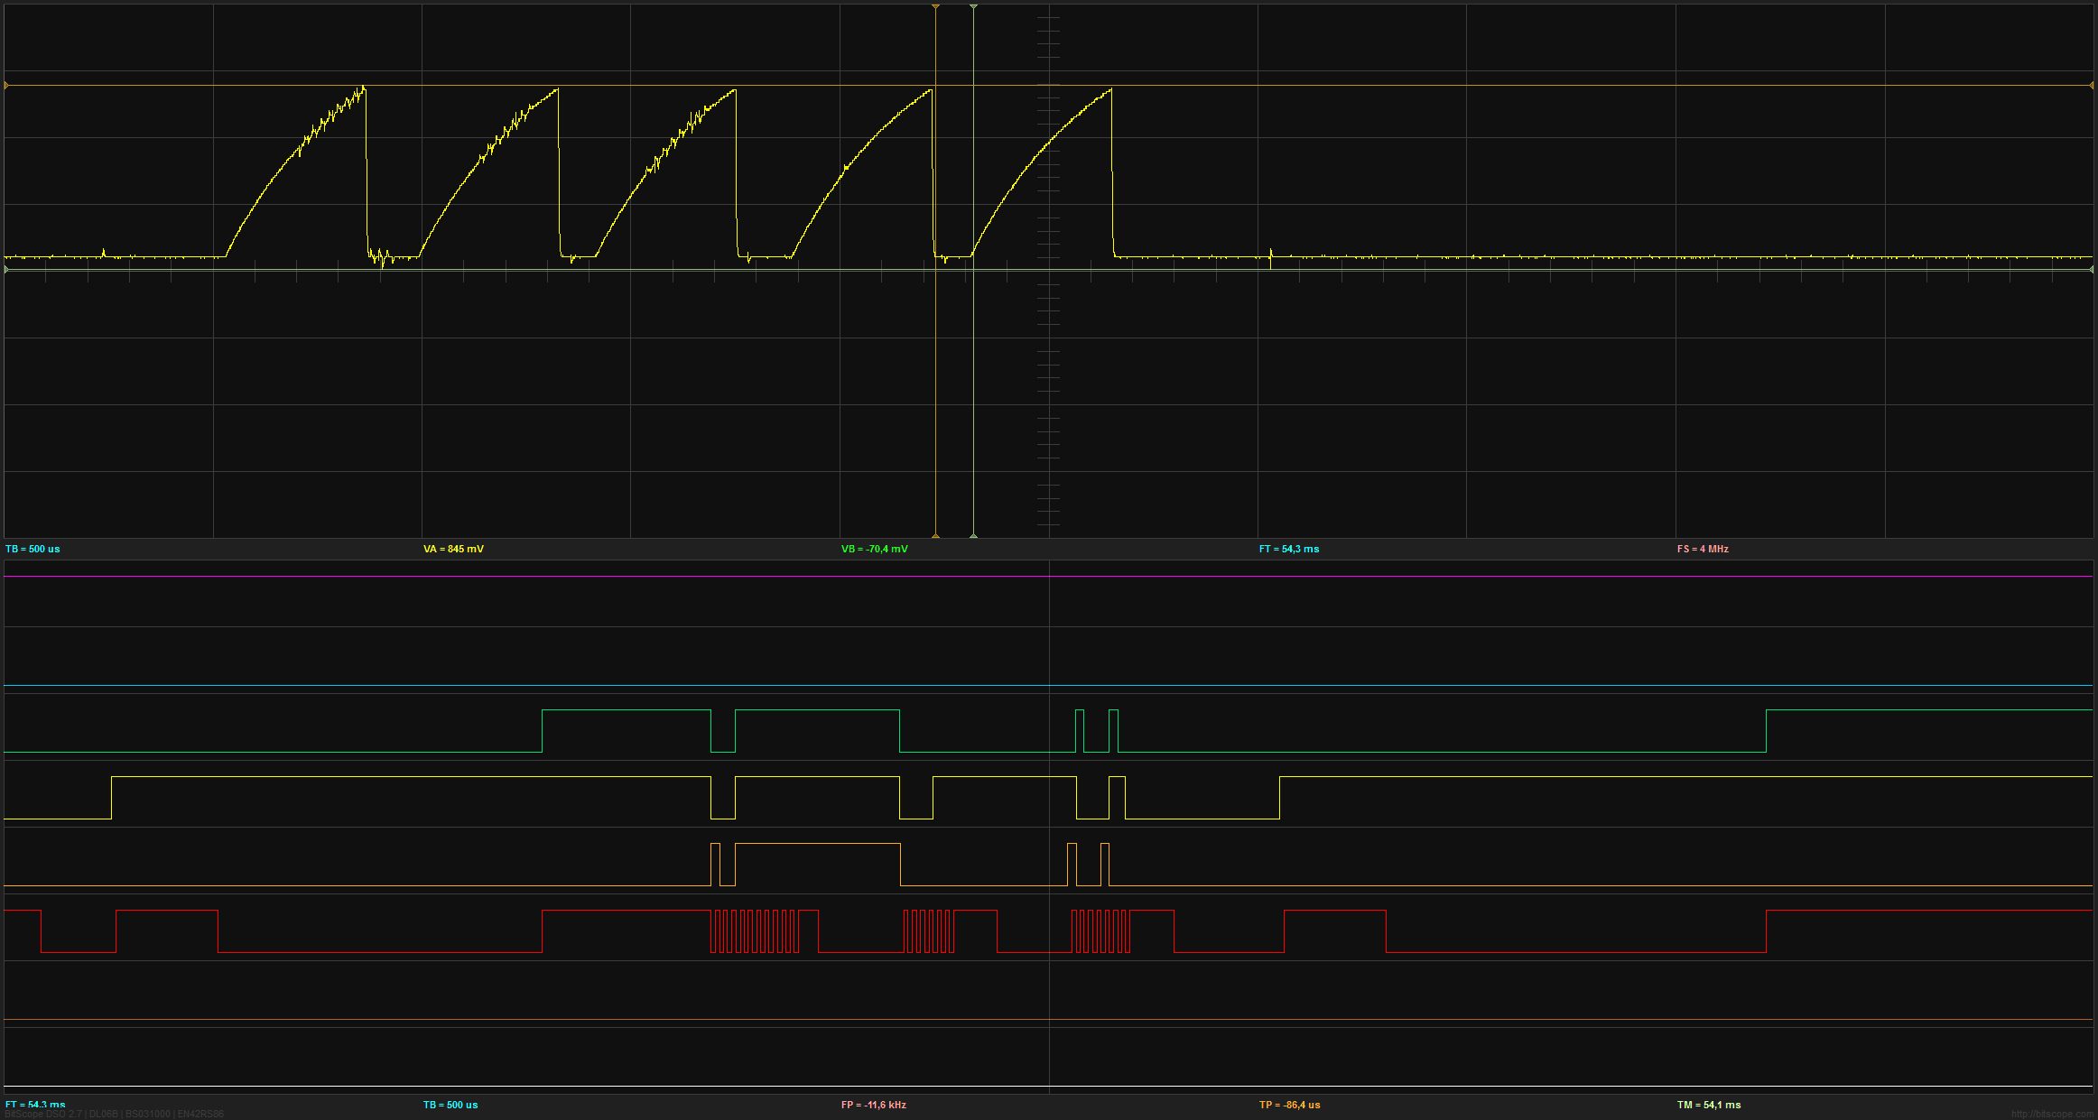This screenshot has height=1120, width=2098.
Task: Select the green horizontal voltage cursor's left handle
Action: tap(6, 269)
